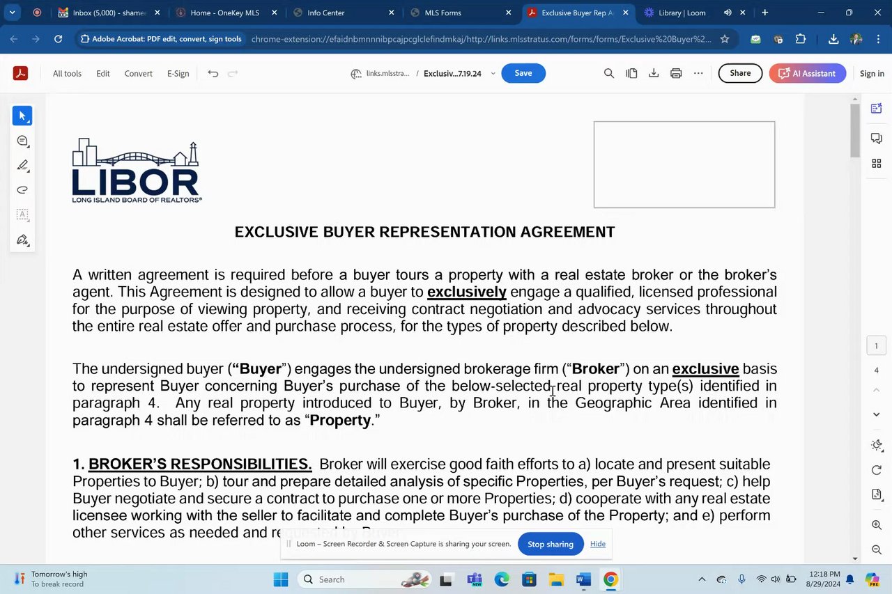
Task: Open Microsoft Word from taskbar
Action: pos(584,579)
